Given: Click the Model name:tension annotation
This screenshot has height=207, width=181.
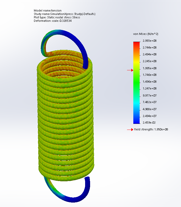Looking at the screenshot, I should coord(48,11).
